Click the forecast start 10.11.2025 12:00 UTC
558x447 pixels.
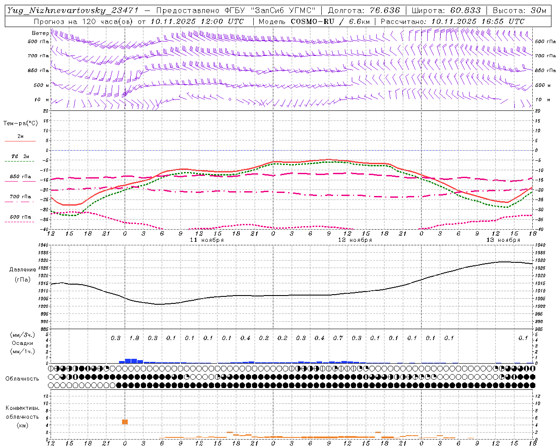point(197,21)
